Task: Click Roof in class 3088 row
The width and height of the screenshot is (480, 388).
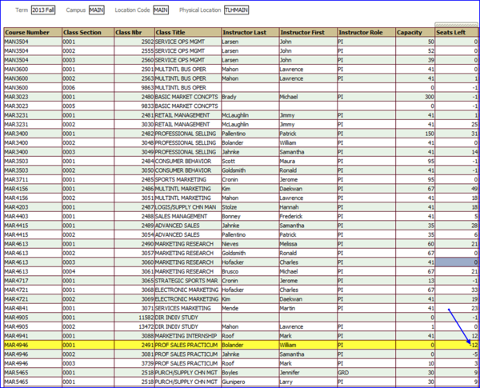Action: pos(228,336)
